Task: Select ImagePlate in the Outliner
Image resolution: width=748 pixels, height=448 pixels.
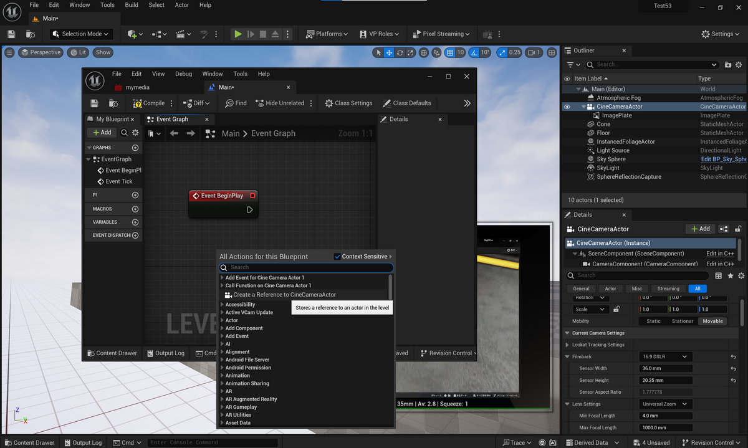Action: (616, 115)
